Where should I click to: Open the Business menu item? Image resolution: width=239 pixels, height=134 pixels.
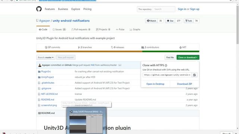pyautogui.click(x=63, y=9)
